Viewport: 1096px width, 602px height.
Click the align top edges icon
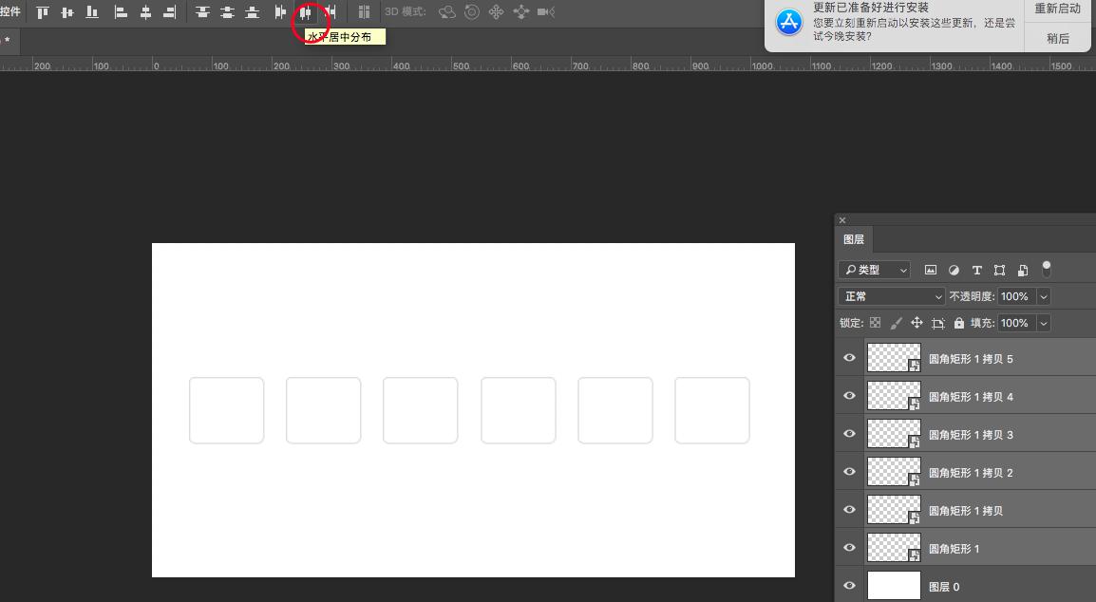click(43, 12)
